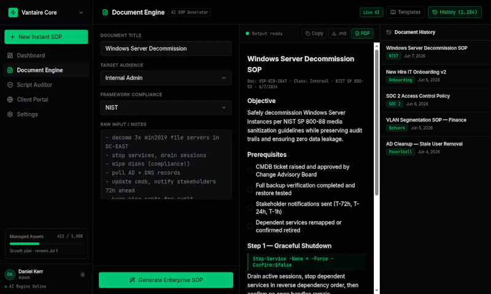Click the Onboarding tag in history

coord(400,80)
